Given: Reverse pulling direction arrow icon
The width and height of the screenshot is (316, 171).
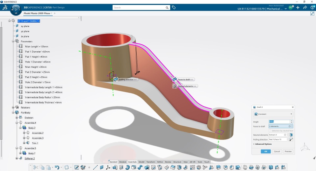Looking at the screenshot, I should (291, 139).
